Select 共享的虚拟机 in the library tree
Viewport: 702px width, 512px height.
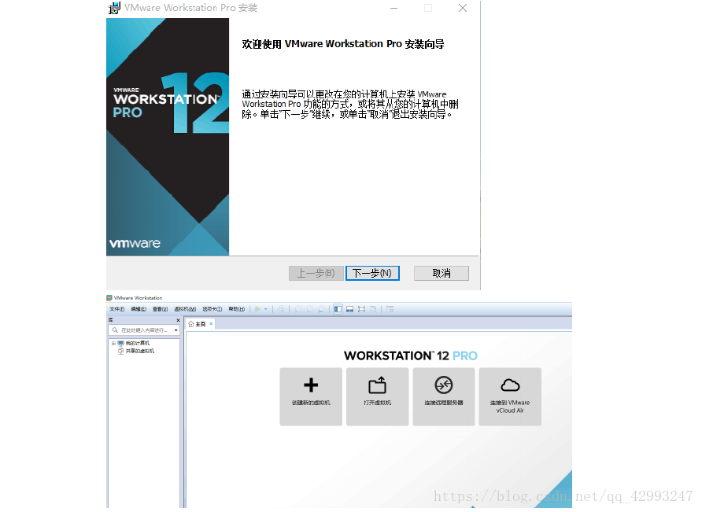pos(139,352)
